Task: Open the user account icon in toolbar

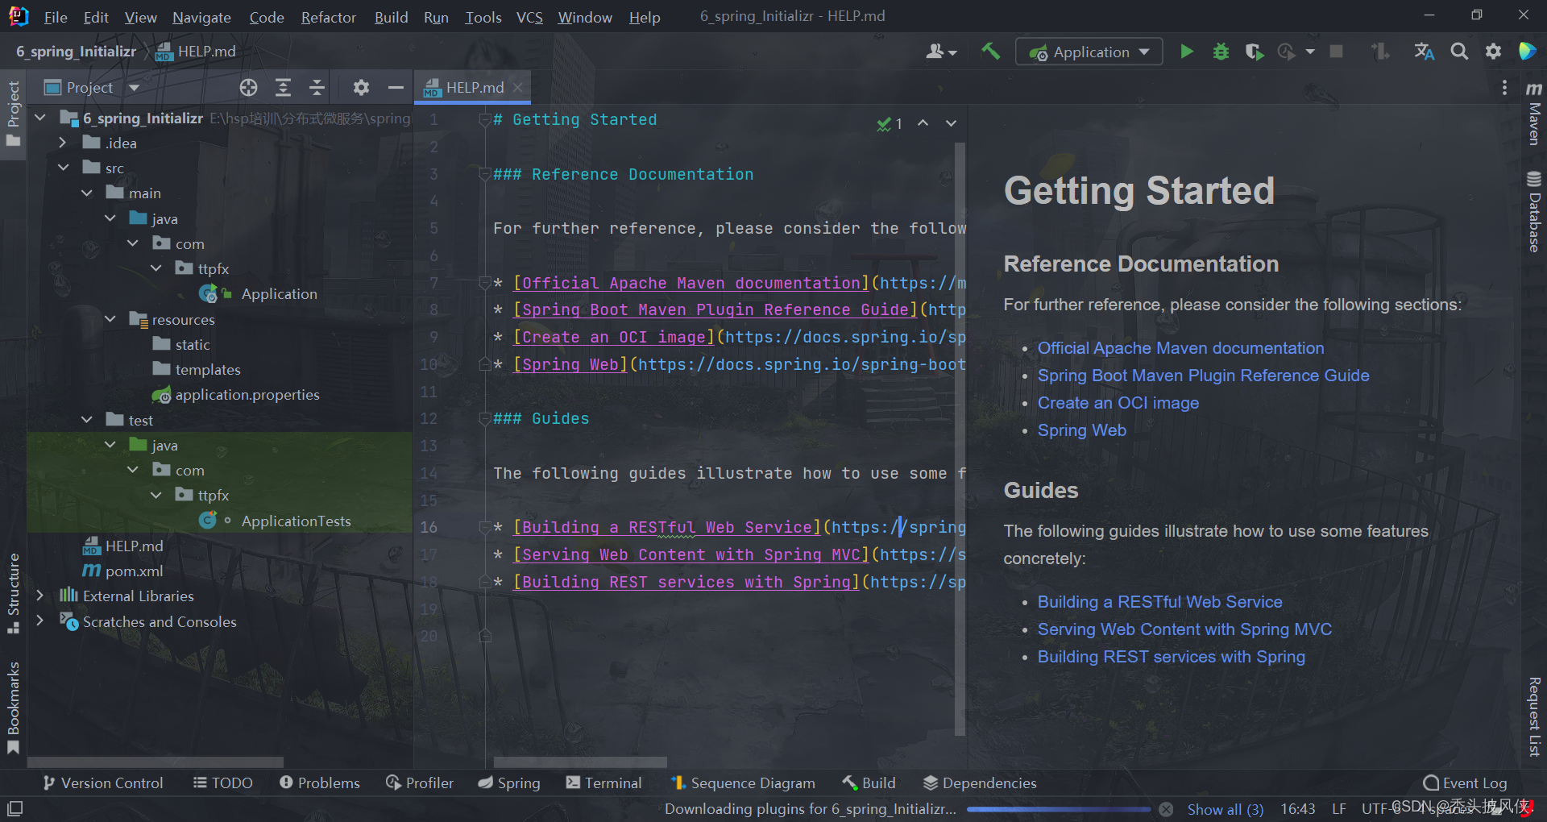Action: 940,52
